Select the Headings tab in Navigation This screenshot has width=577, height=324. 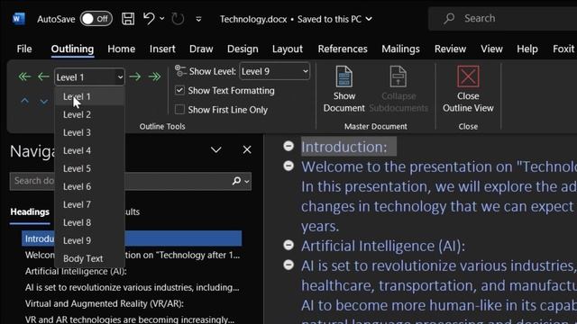pyautogui.click(x=30, y=212)
